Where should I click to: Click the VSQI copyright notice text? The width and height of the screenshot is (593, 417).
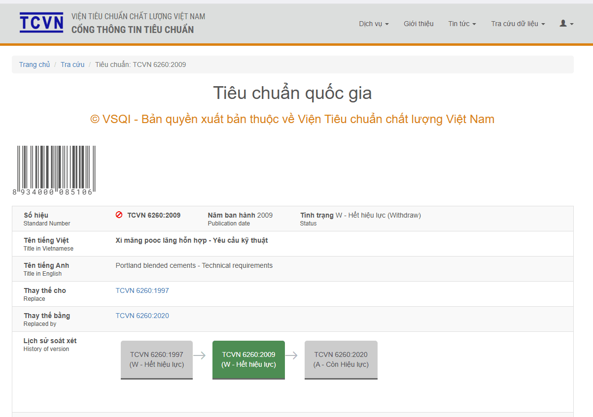[292, 119]
